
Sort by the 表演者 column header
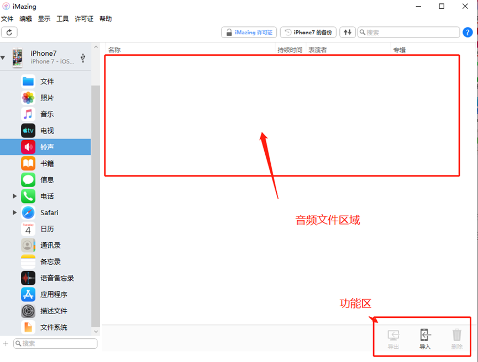[x=348, y=50]
